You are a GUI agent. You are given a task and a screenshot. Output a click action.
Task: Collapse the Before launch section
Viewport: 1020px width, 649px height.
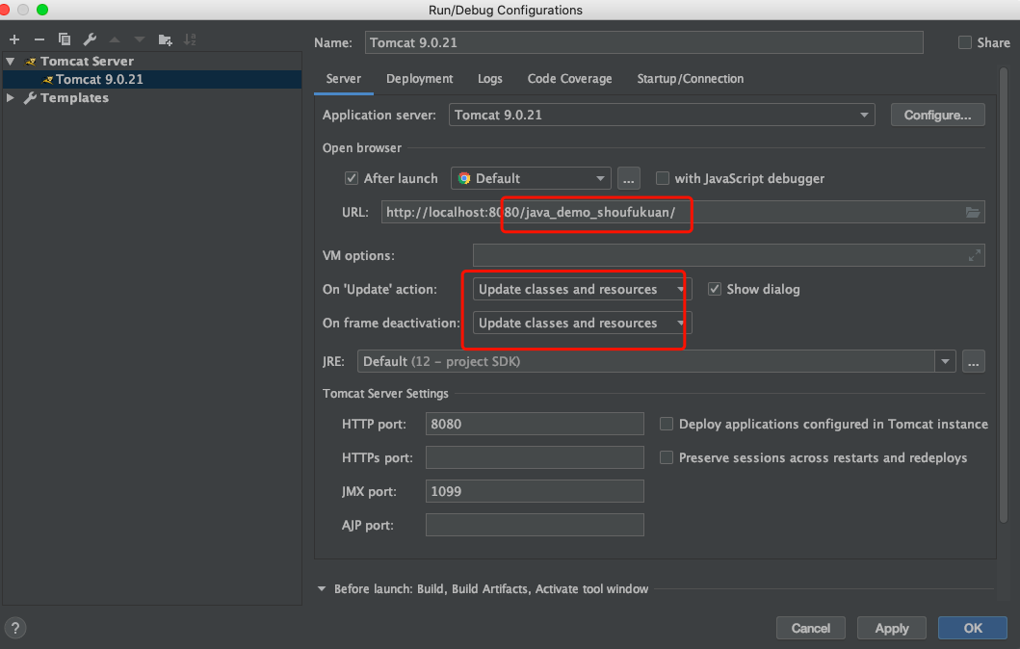point(322,588)
